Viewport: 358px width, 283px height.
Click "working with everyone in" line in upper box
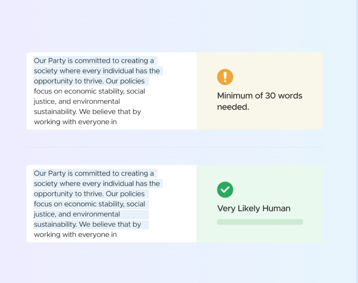[75, 122]
